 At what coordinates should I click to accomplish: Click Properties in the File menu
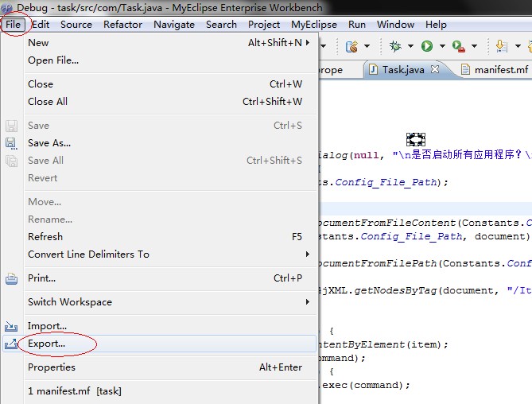(52, 367)
